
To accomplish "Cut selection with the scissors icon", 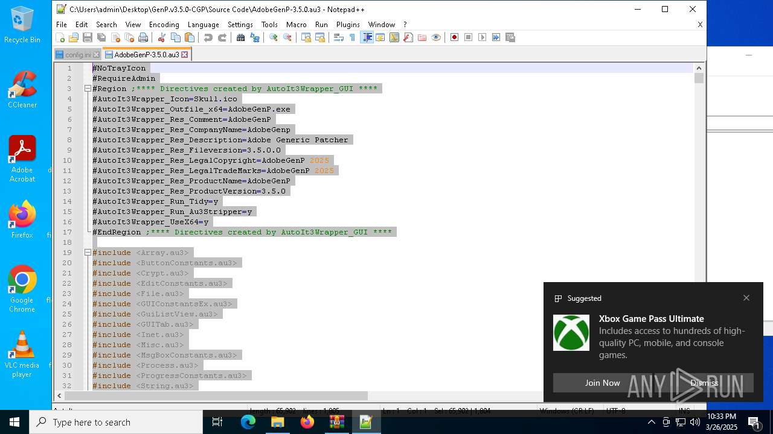I will [162, 37].
